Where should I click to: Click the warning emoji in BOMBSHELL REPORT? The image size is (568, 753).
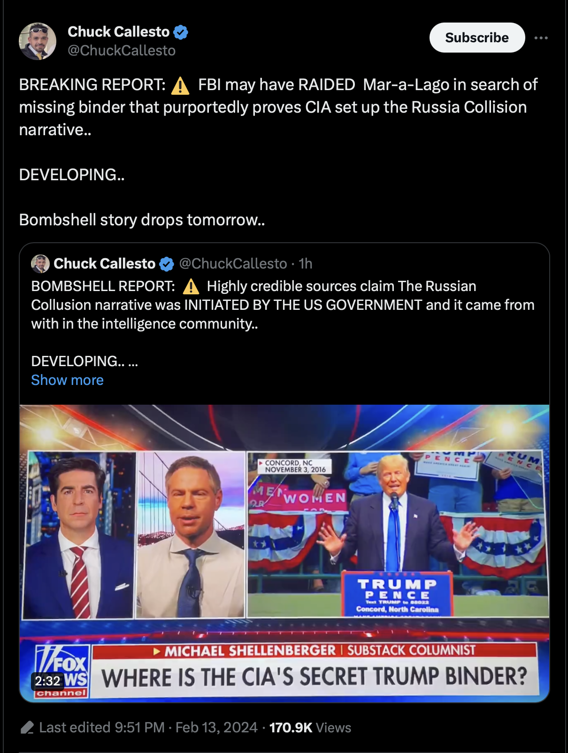tap(191, 286)
